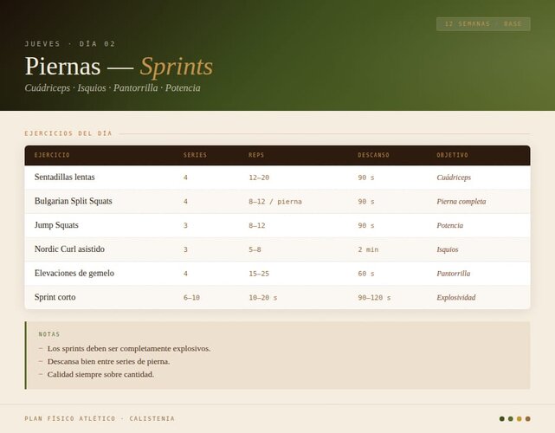The height and width of the screenshot is (433, 555).
Task: Click reps value '10–20 s' for Sprint corto
Action: coord(262,298)
